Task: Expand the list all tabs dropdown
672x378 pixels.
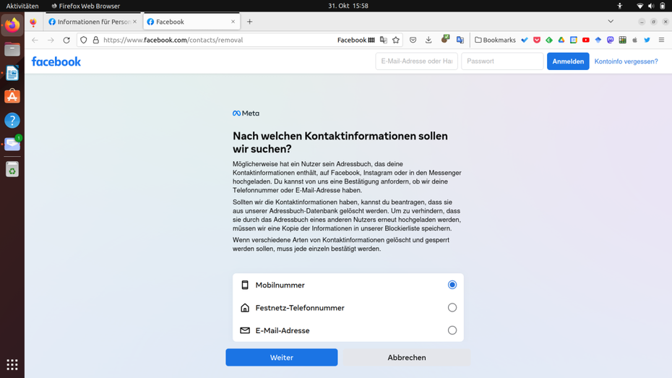Action: pyautogui.click(x=611, y=22)
